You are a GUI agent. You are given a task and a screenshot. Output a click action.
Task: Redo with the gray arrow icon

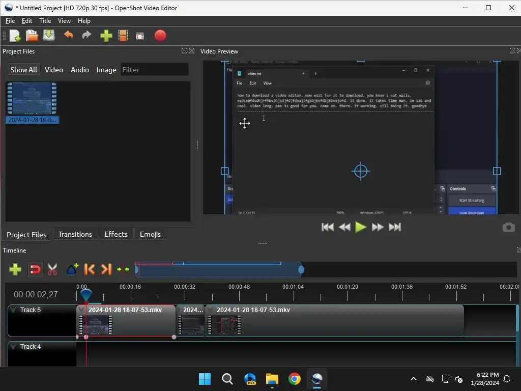(86, 35)
